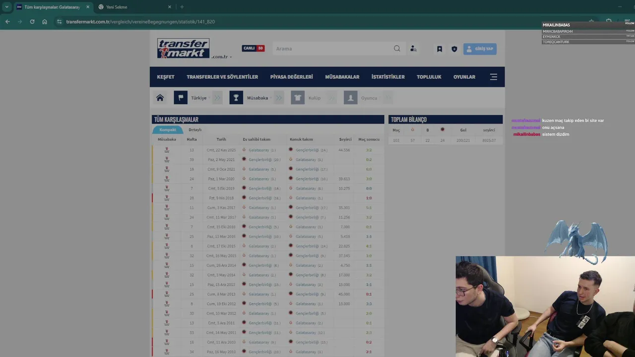Open match result 0:0 from 5 Eki 2019
This screenshot has width=635, height=357.
click(x=369, y=188)
